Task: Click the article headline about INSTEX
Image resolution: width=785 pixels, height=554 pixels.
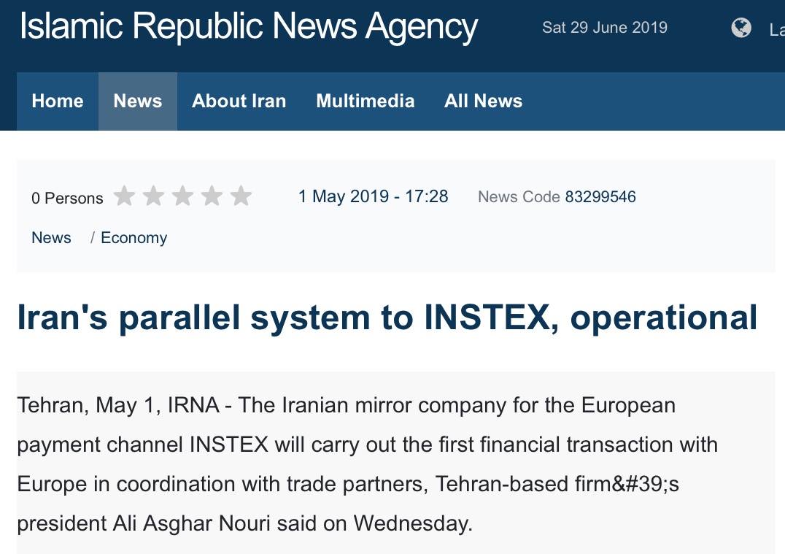Action: [387, 318]
